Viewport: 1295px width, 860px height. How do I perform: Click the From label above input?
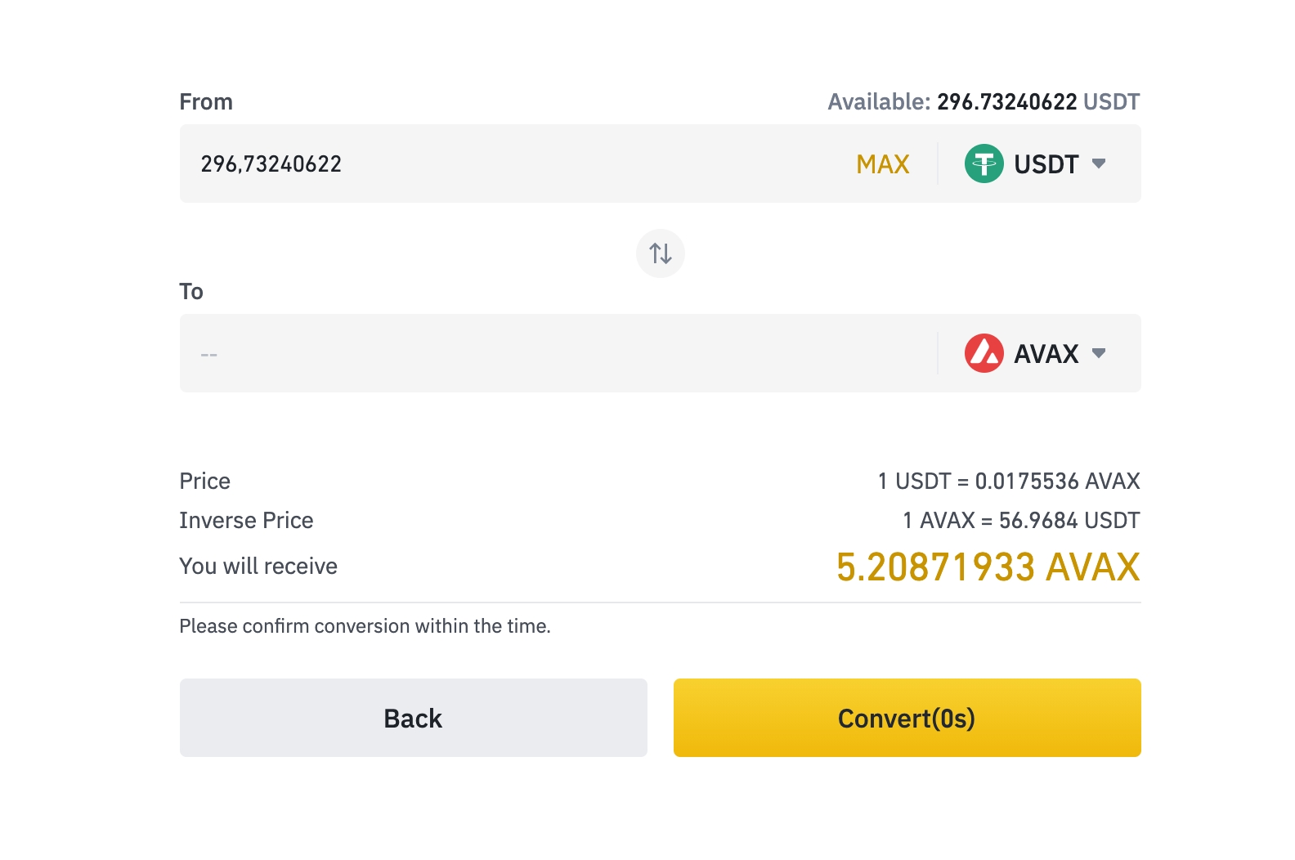point(206,101)
